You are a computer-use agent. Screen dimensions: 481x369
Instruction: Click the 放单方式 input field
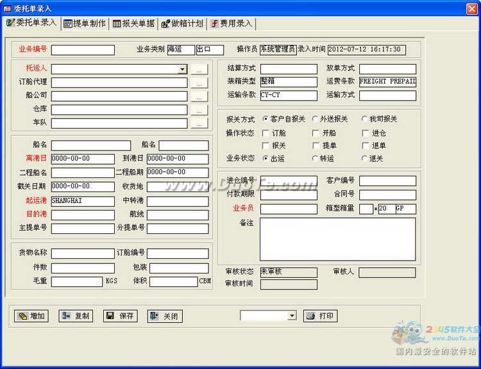[388, 69]
